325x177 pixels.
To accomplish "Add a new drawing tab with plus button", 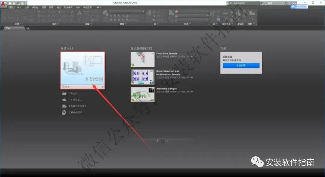I will click(x=28, y=28).
